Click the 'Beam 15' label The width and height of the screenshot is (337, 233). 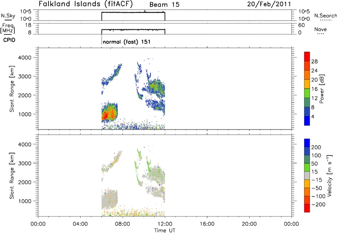pyautogui.click(x=164, y=5)
